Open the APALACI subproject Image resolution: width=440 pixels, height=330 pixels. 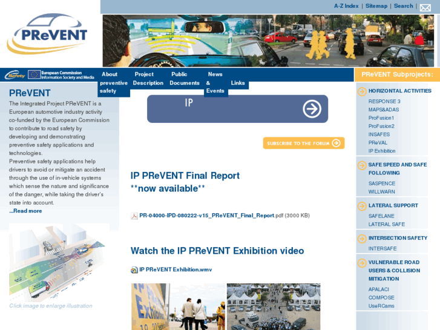click(x=378, y=289)
